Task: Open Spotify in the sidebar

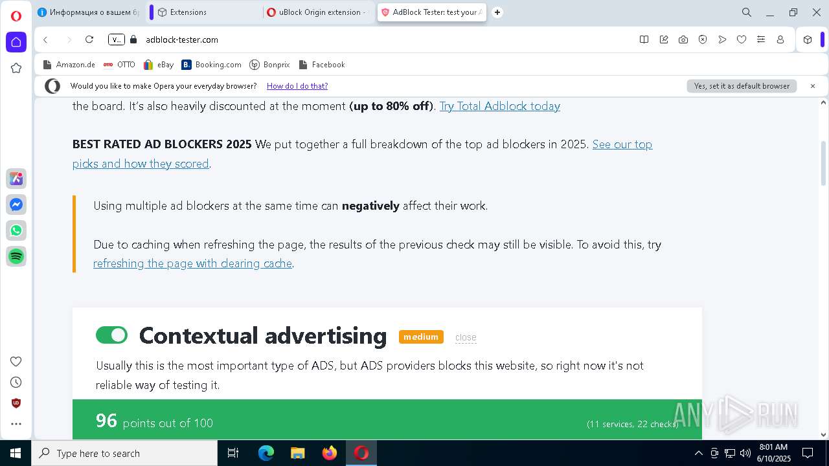Action: (16, 256)
